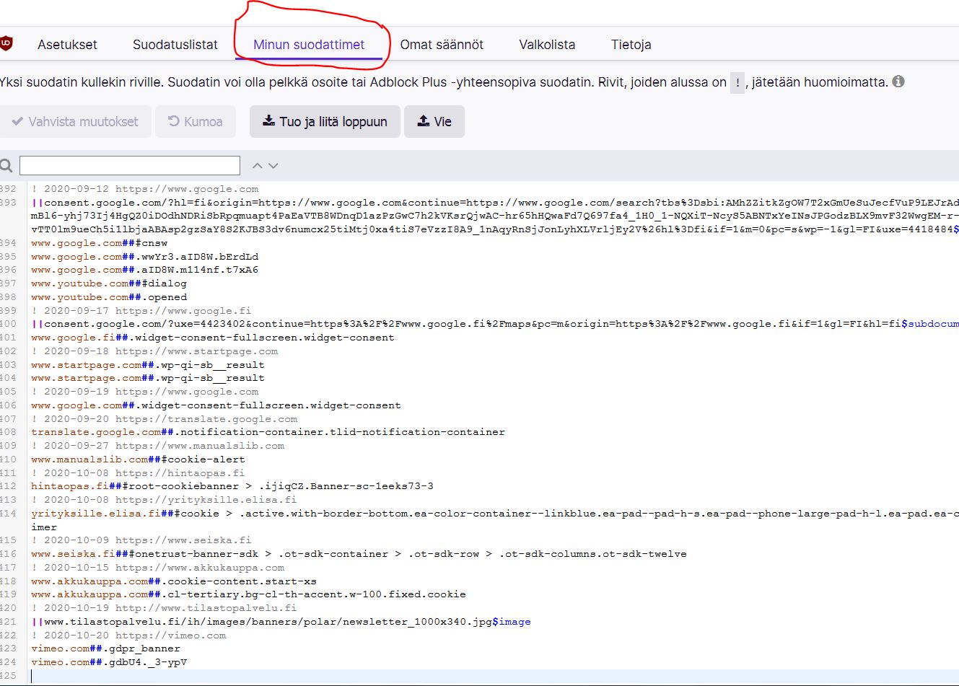Click the search magnifier icon

(6, 166)
